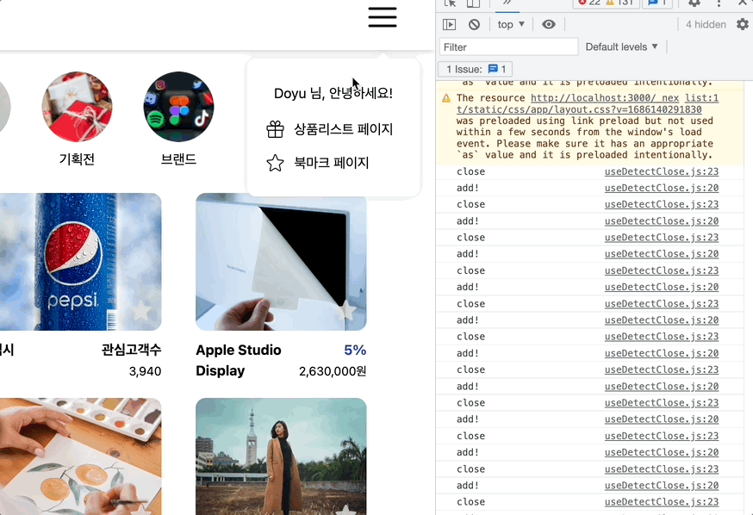Open the hamburger menu icon
The image size is (753, 515).
tap(383, 17)
